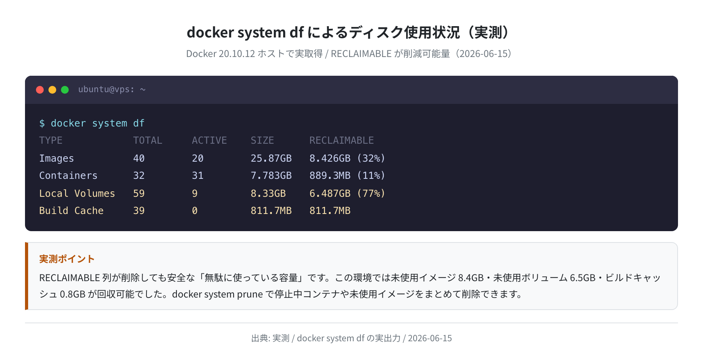Viewport: 703px width, 360px height.
Task: Click reclaimable value 889.3MB (11%)
Action: (x=348, y=176)
